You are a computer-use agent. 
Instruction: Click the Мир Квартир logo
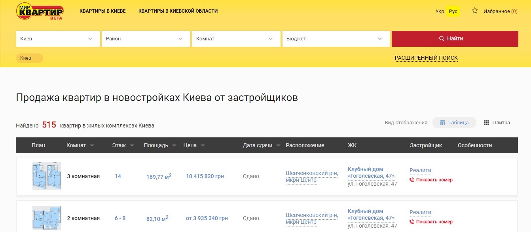40,11
